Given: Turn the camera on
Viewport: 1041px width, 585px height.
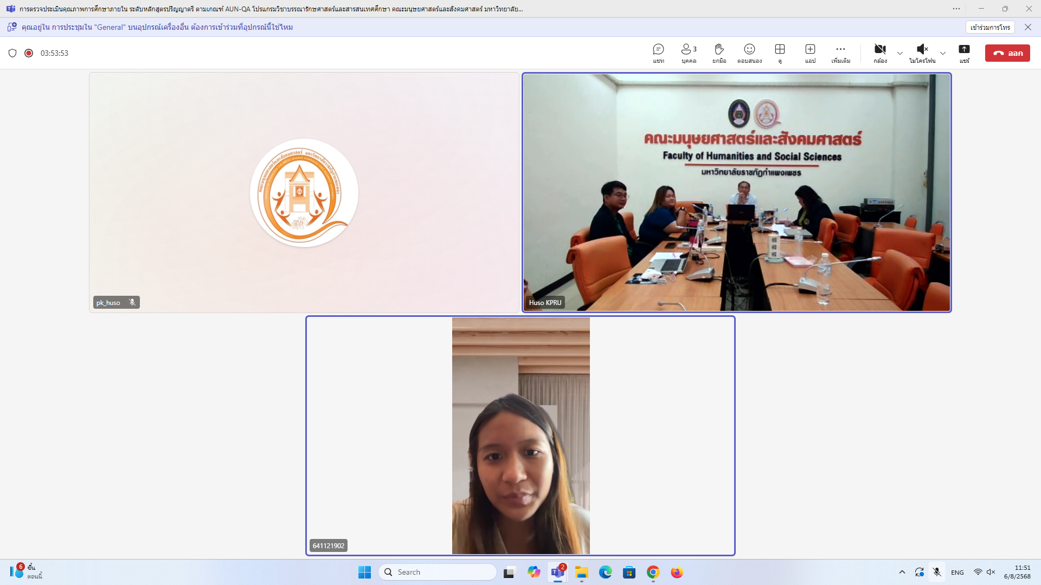Looking at the screenshot, I should pyautogui.click(x=880, y=53).
